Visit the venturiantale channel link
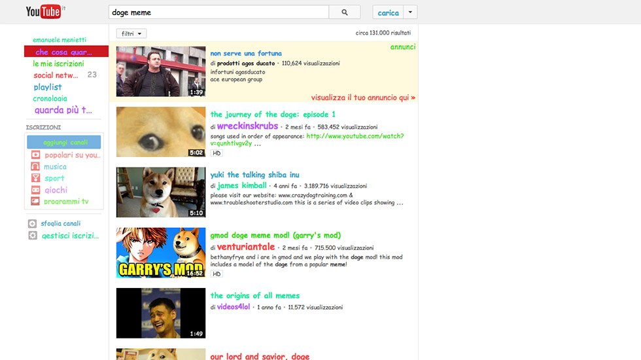Viewport: 641px width, 360px height. (245, 247)
